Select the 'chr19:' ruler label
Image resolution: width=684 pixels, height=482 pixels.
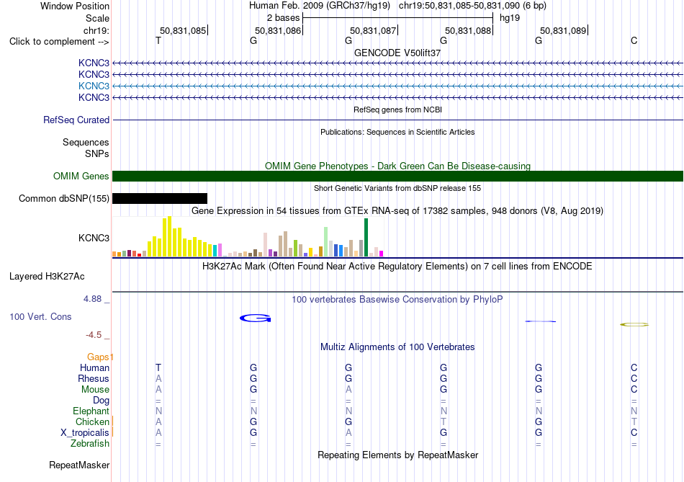click(96, 30)
